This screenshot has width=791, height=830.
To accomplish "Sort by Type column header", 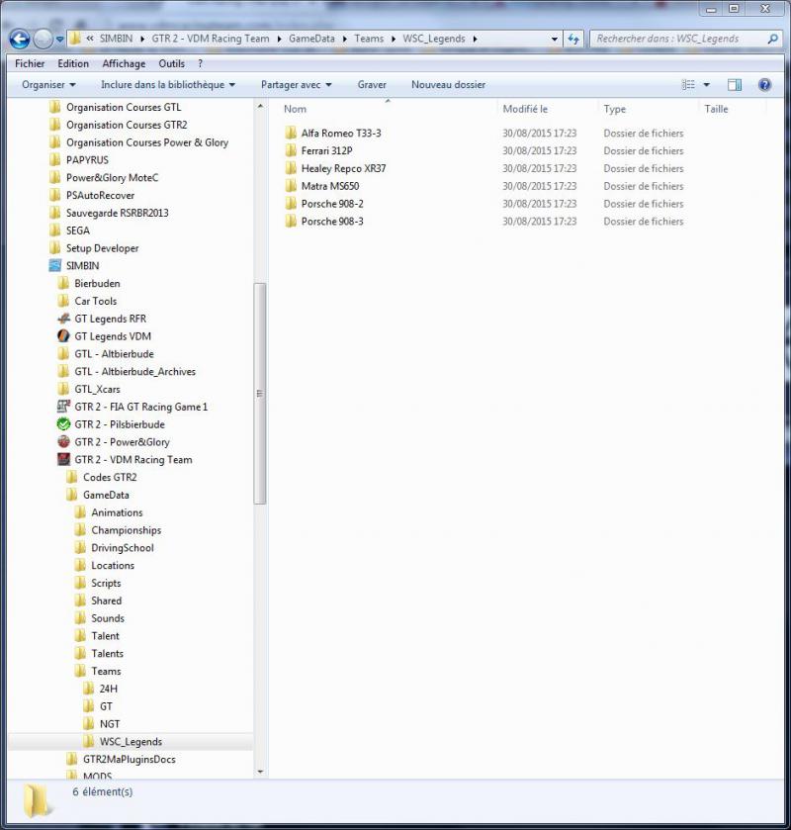I will [614, 109].
